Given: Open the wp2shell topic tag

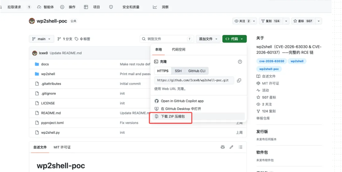Looking at the screenshot, I should pyautogui.click(x=297, y=61).
